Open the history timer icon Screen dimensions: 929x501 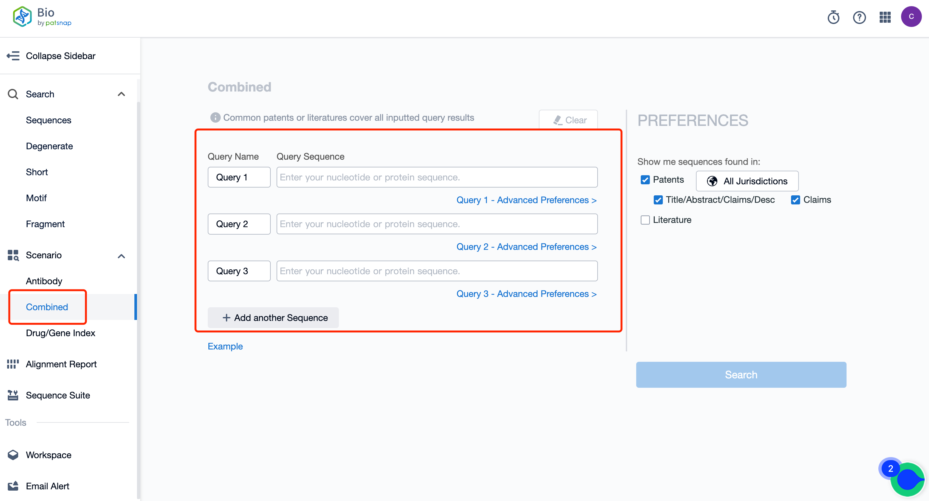click(833, 17)
